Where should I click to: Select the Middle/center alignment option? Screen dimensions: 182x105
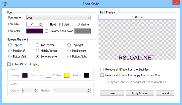37,51
